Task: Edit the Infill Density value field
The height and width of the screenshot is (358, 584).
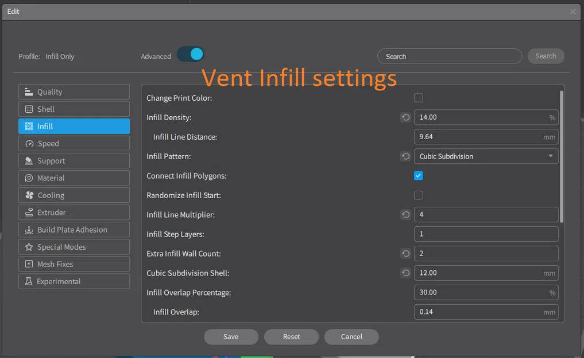Action: tap(486, 117)
